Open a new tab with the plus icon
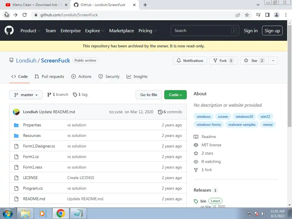Screen dimensions: 292x219 coord(145,5)
